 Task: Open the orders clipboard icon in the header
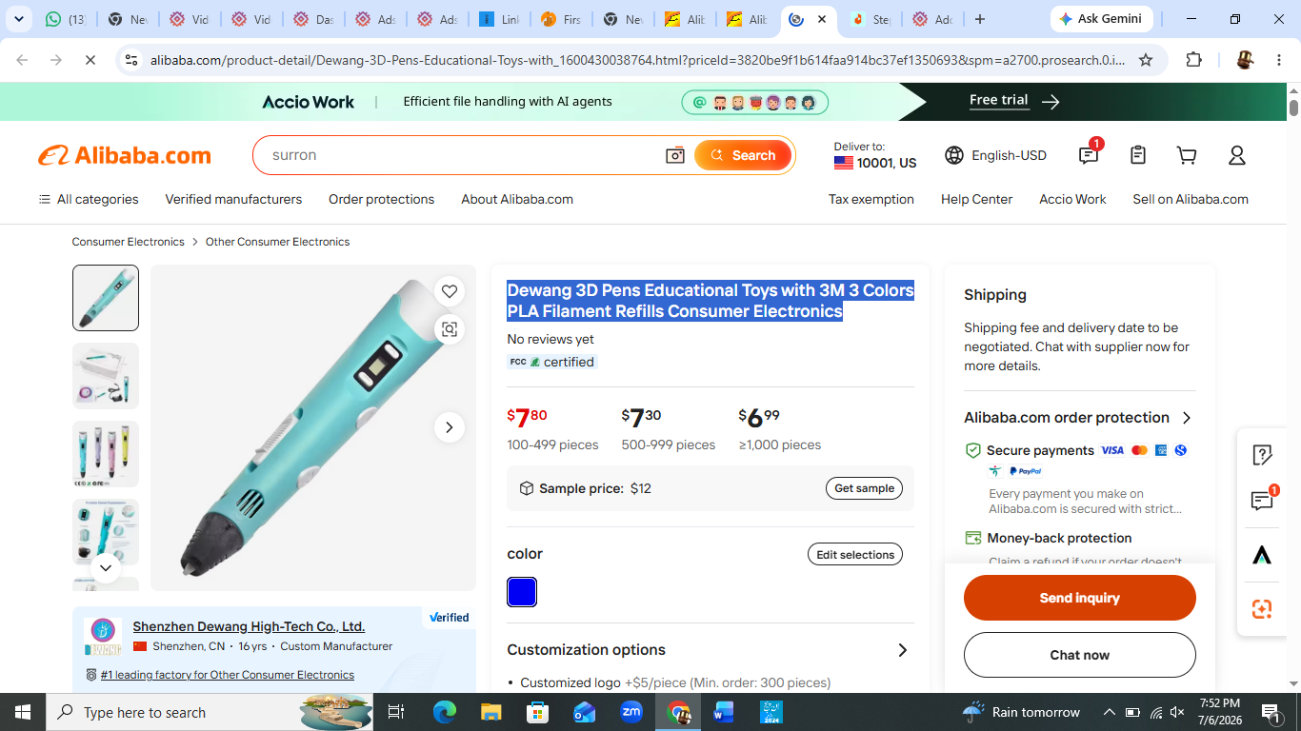(x=1137, y=155)
